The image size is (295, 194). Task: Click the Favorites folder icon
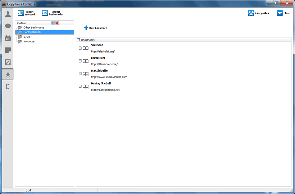20,42
